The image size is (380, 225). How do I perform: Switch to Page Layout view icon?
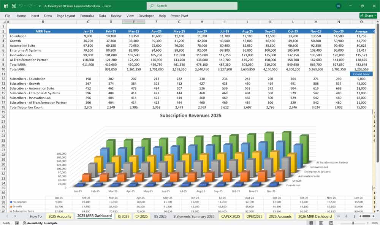321,222
